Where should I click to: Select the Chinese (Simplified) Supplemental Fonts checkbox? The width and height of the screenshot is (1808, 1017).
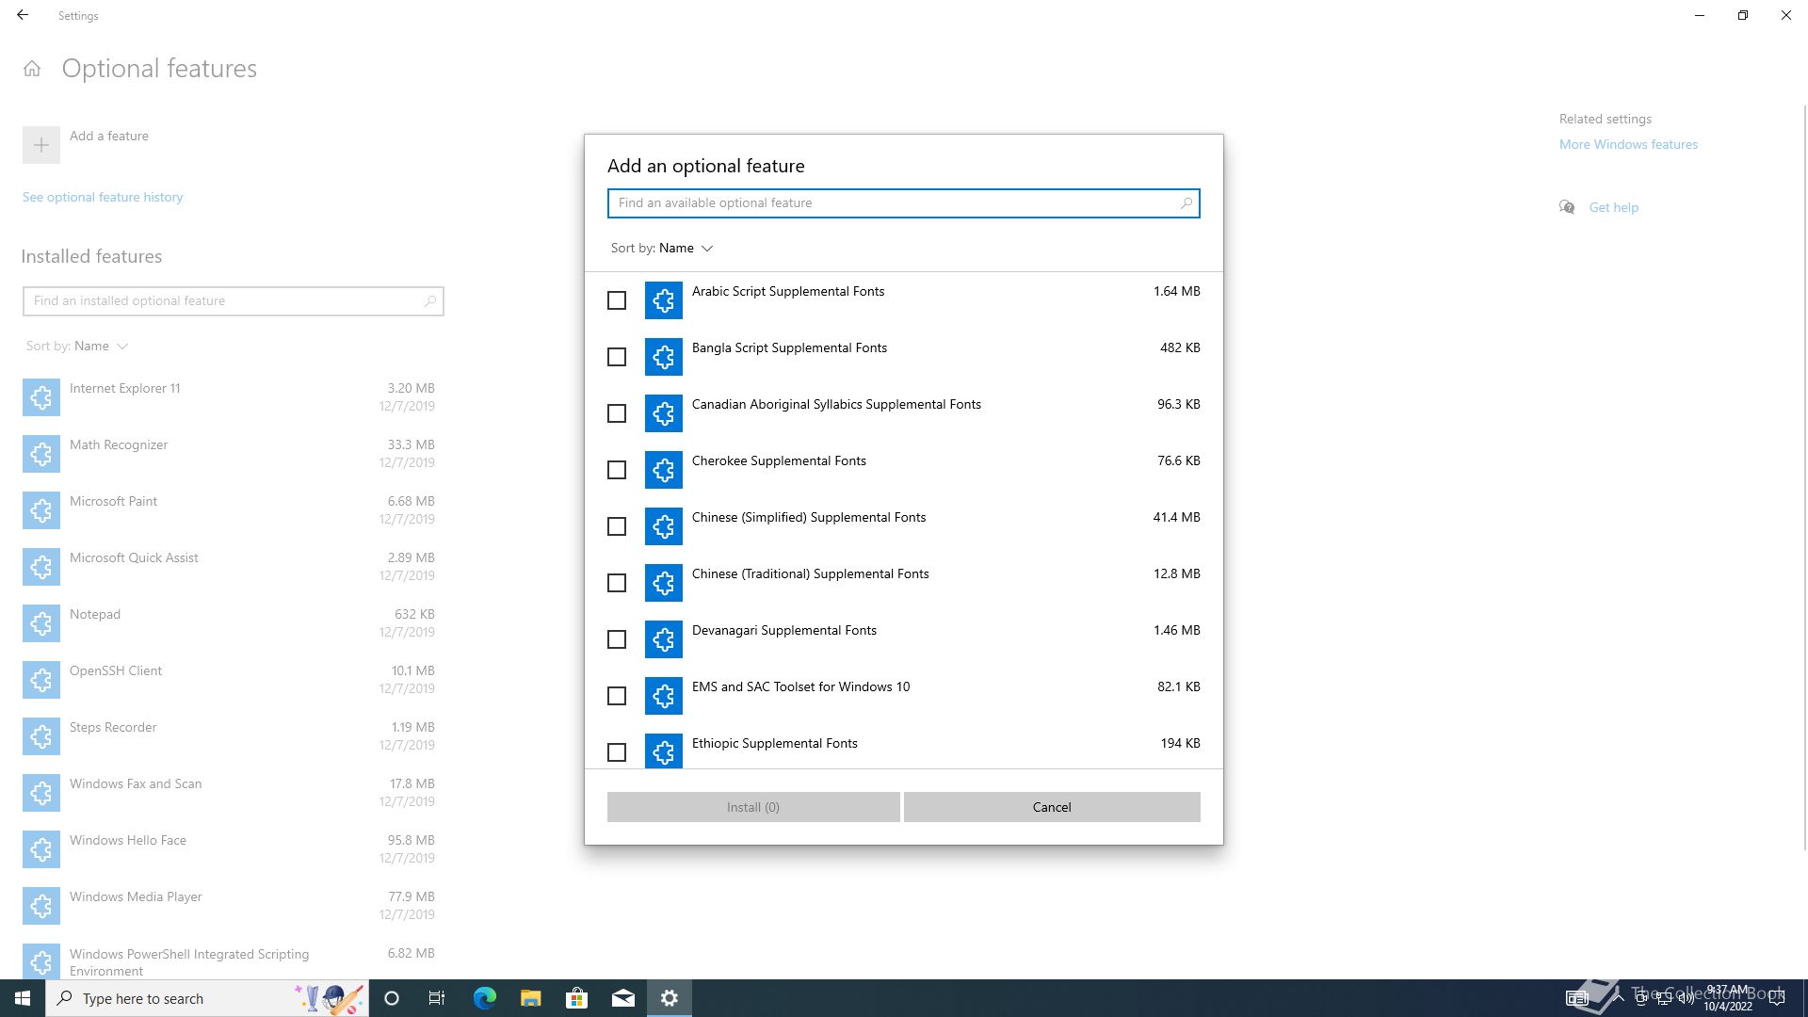click(617, 526)
